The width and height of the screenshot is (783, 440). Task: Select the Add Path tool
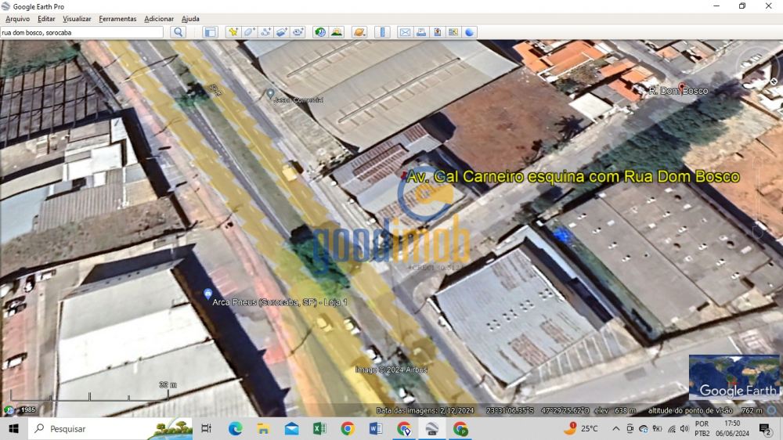pos(265,32)
